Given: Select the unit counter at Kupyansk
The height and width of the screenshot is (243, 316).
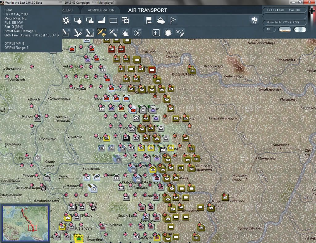Looking at the screenshot, I should 37,118.
